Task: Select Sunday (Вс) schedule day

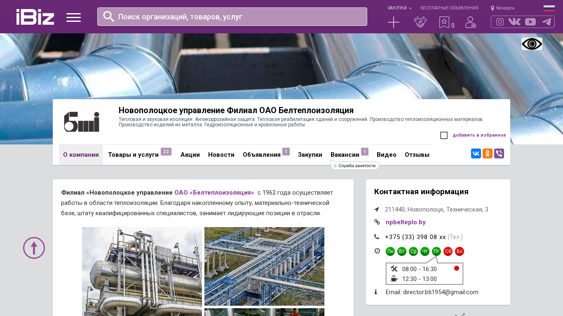Action: (x=460, y=251)
